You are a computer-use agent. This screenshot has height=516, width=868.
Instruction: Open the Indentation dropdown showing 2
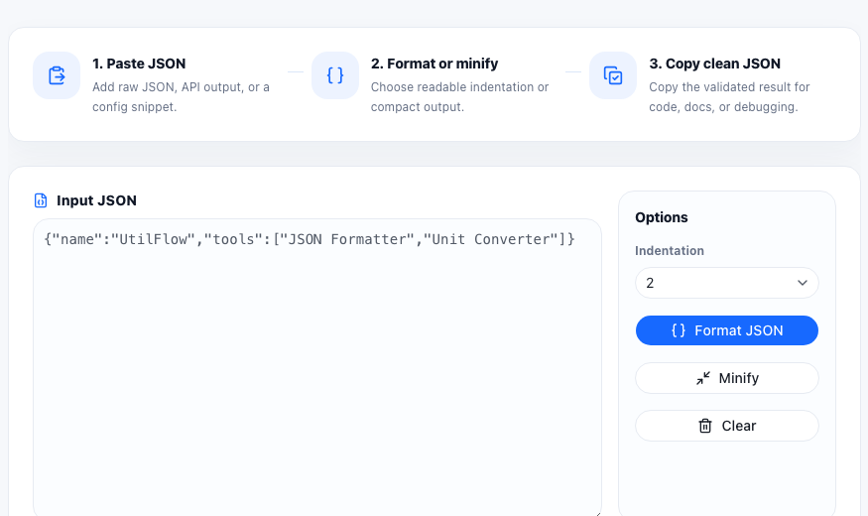(727, 283)
